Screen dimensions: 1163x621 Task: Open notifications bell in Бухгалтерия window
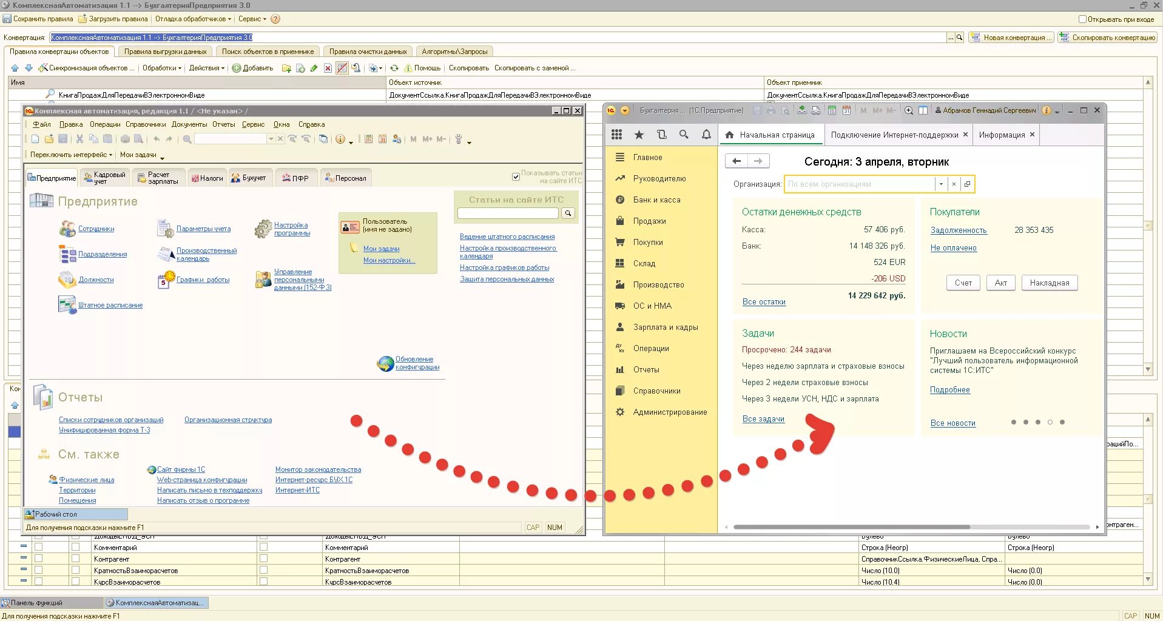coord(706,135)
